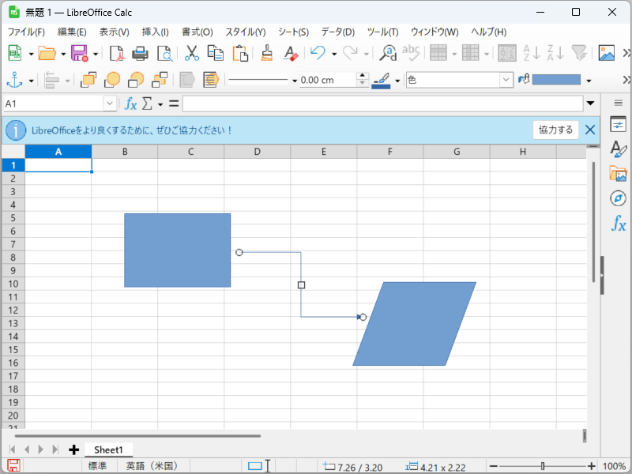Screen dimensions: 632x474
Task: Click the Sum sigma icon
Action: (x=147, y=104)
